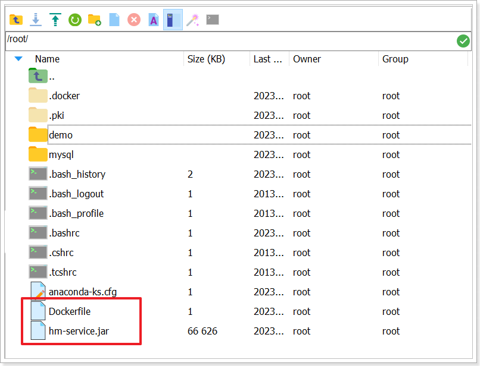Screen dimensions: 480x366
Task: Click the anaconda-ks.cfg file icon
Action: [38, 290]
